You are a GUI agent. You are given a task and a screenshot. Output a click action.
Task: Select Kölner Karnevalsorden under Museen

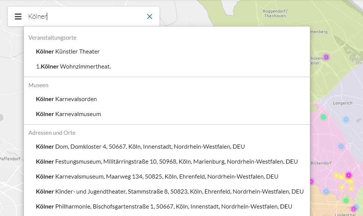coord(67,99)
